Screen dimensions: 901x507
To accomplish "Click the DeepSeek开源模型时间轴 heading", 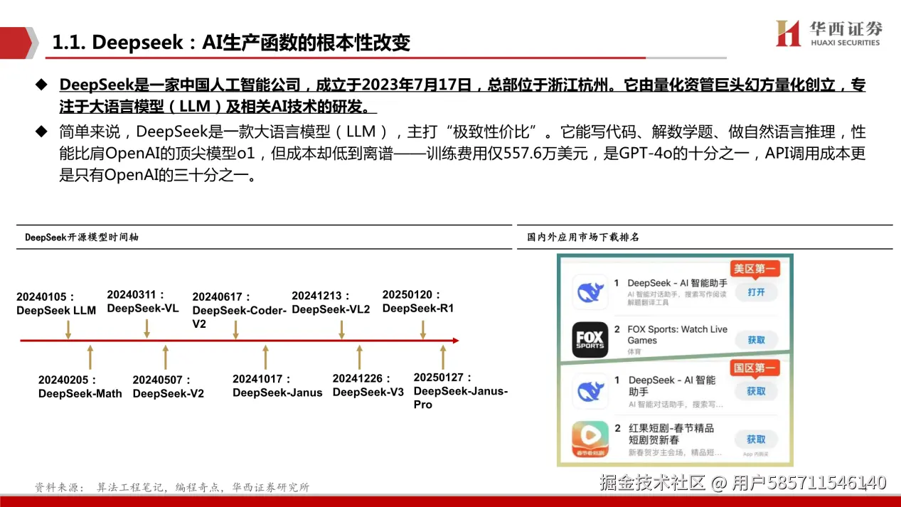I will click(82, 237).
